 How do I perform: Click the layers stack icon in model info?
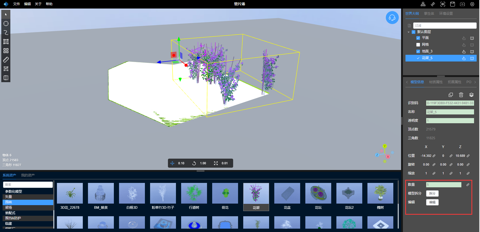pos(471,95)
